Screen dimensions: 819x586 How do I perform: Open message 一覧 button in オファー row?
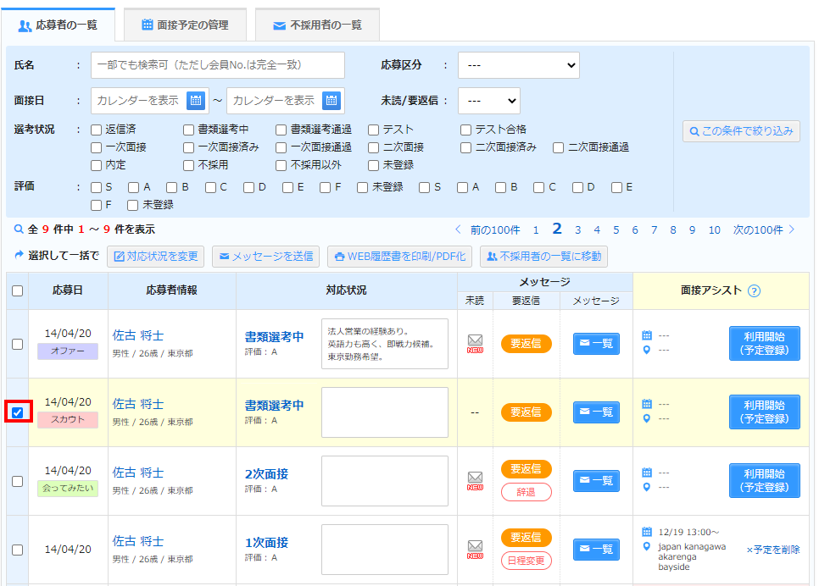597,343
